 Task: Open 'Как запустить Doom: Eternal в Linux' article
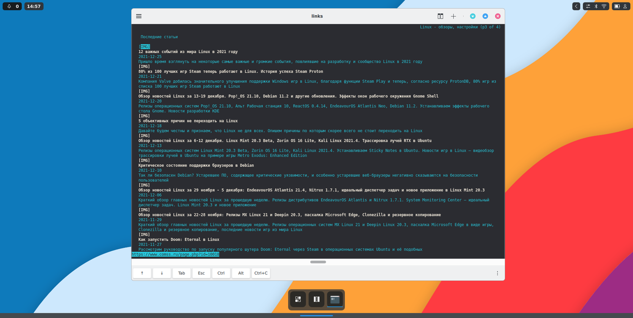coord(179,239)
